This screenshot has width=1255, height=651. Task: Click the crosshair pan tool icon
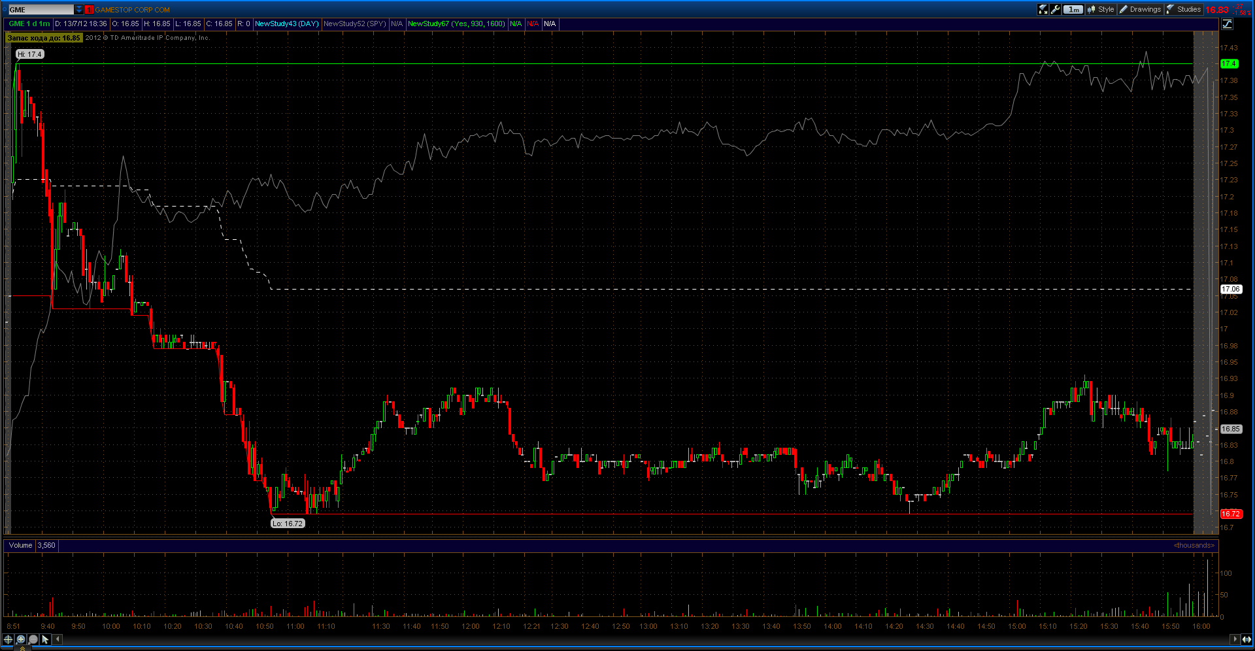[8, 639]
